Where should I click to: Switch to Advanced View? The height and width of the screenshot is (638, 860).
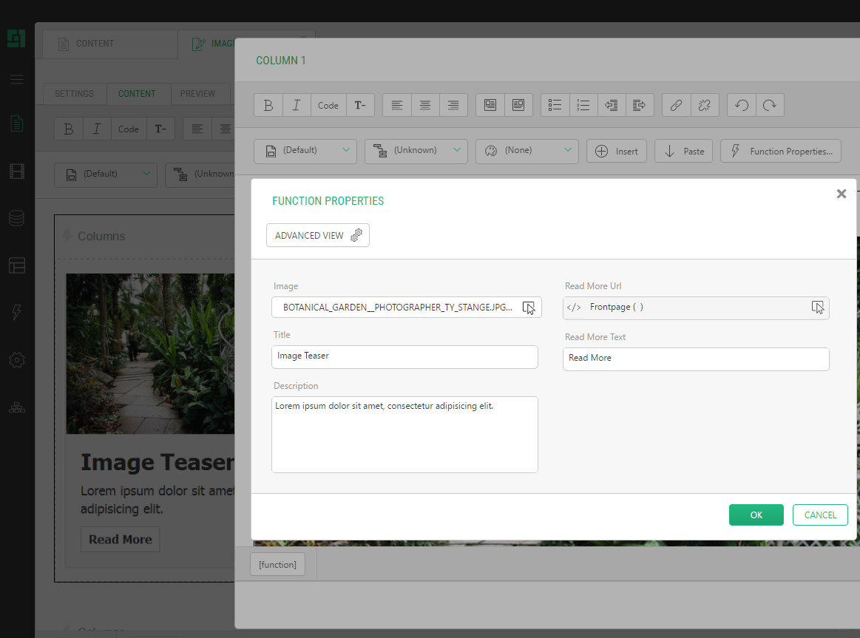pos(318,235)
